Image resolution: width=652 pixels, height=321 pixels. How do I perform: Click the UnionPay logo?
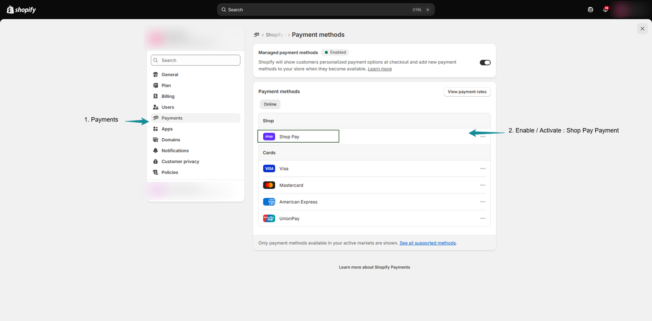pyautogui.click(x=269, y=219)
